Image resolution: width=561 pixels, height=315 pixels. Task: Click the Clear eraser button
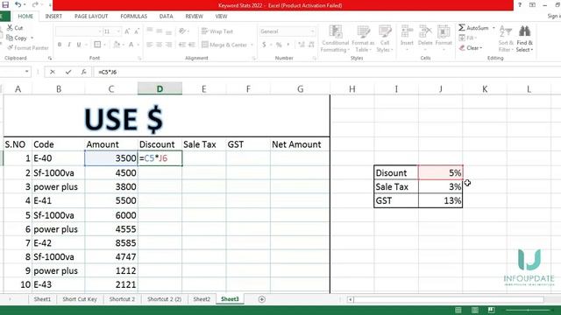[470, 48]
